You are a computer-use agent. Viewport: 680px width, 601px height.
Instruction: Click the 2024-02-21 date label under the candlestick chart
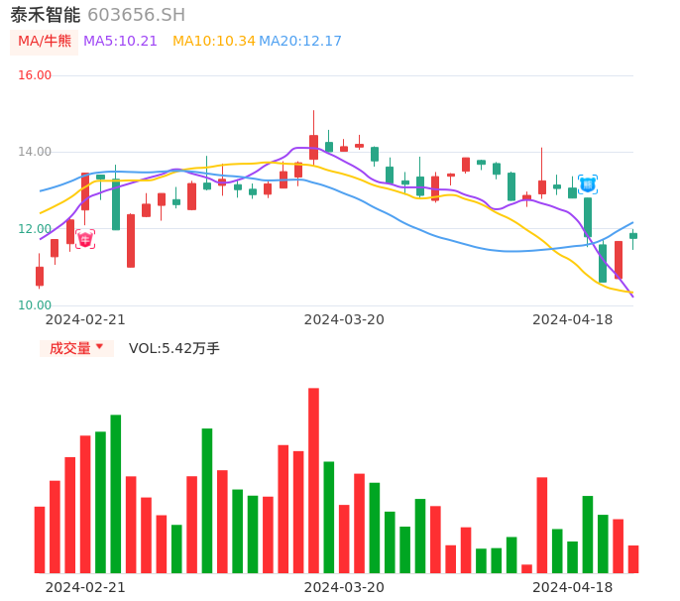(85, 319)
